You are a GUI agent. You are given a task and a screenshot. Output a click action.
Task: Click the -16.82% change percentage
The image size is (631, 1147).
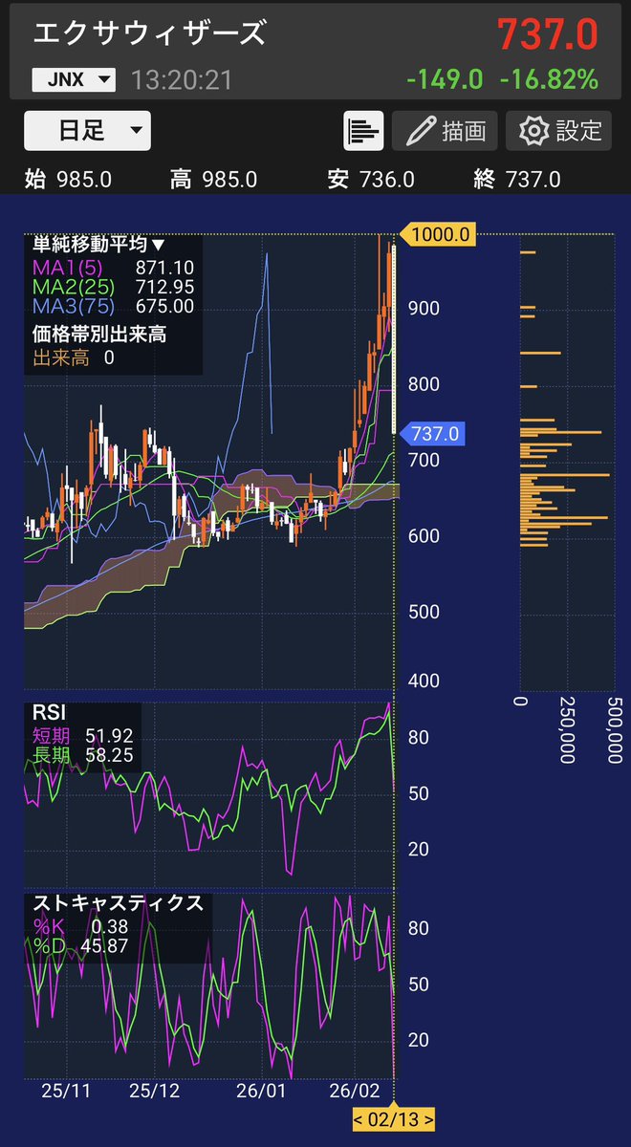[549, 80]
